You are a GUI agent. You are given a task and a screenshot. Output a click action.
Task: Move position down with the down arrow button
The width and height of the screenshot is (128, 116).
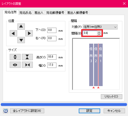[x=21, y=40]
